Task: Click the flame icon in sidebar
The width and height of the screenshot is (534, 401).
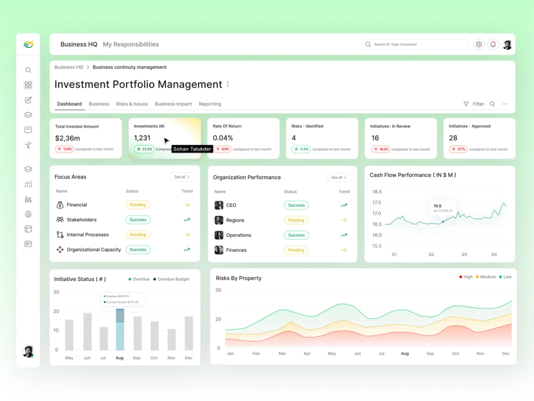Action: pyautogui.click(x=28, y=214)
